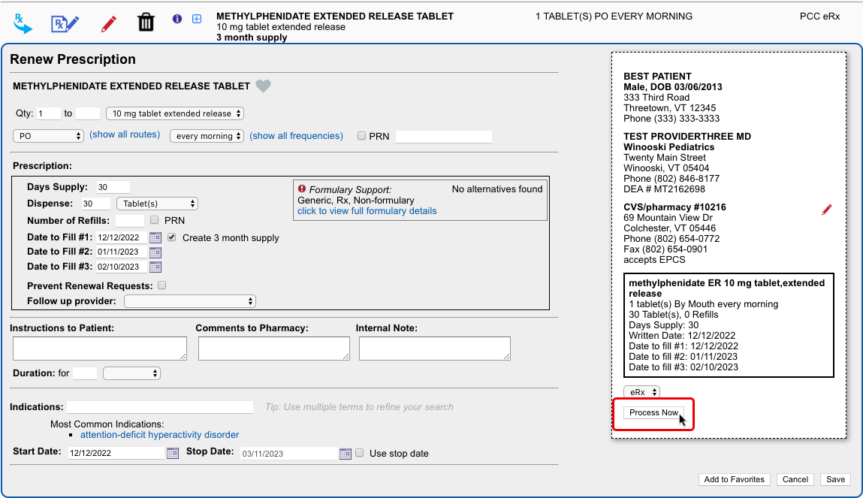The image size is (863, 498).
Task: Check PRN box next to frequency
Action: (361, 136)
